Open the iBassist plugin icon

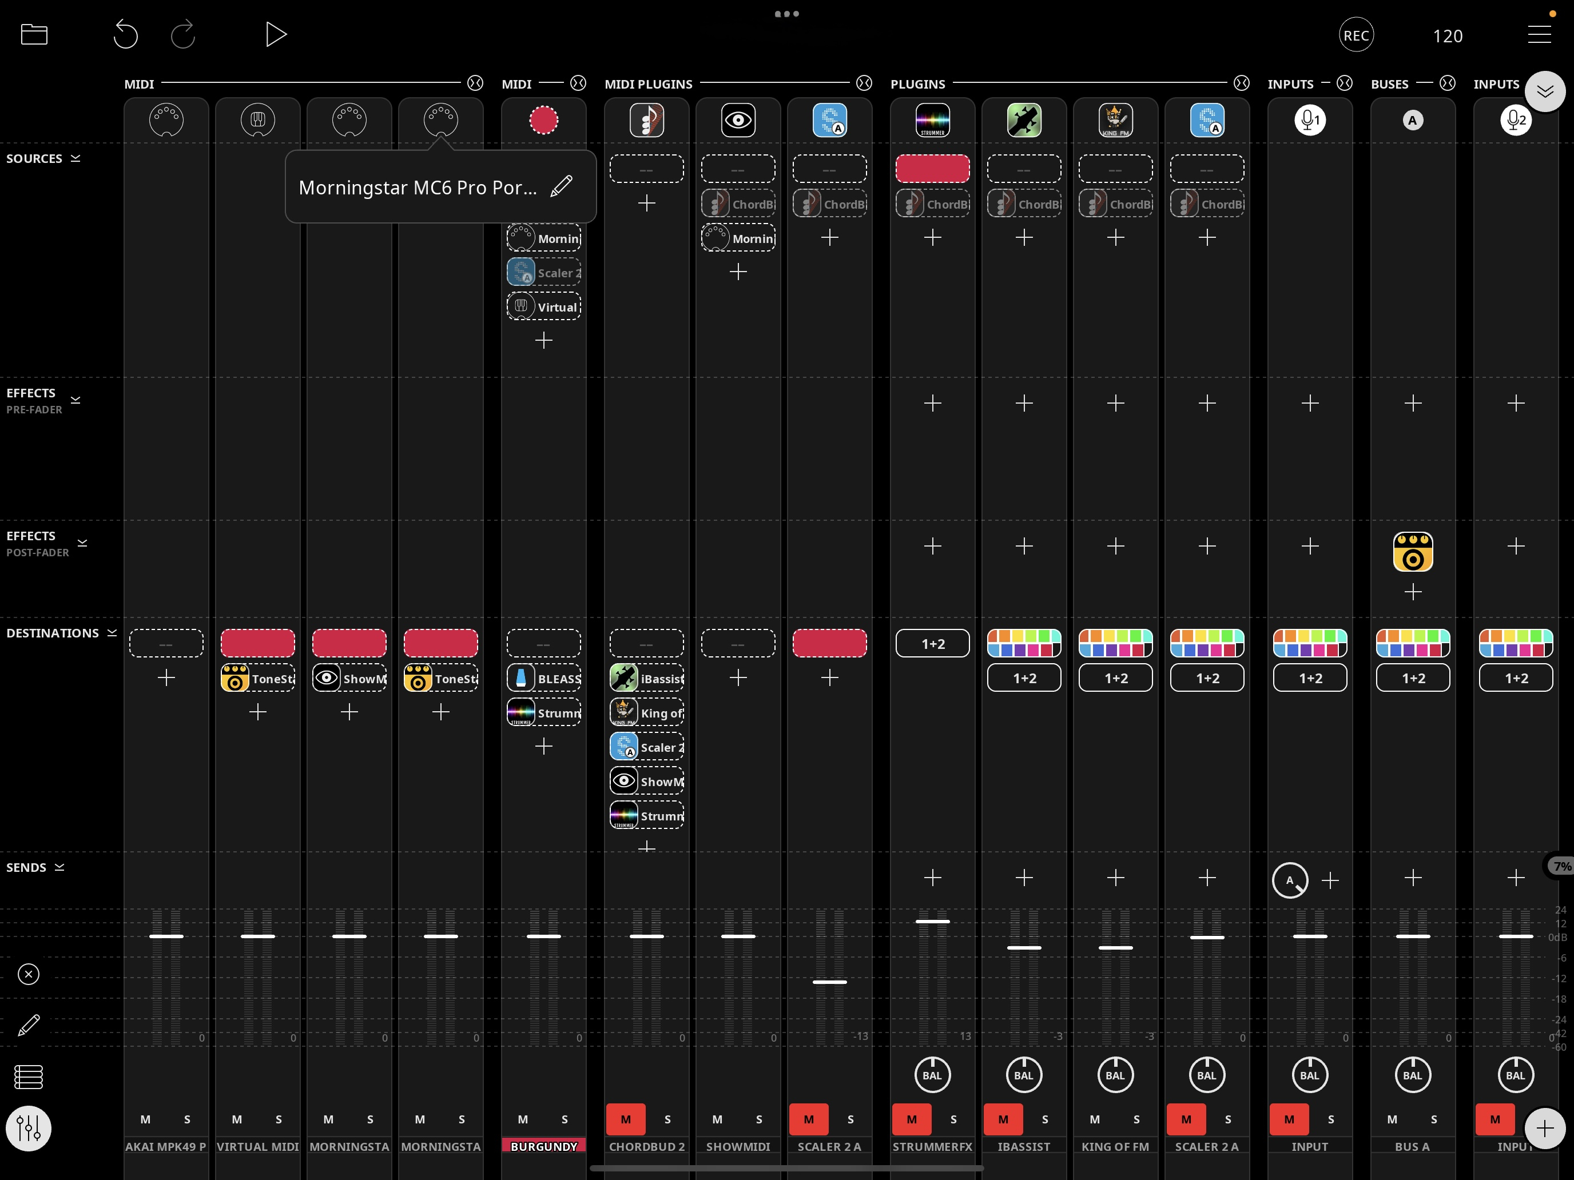[1024, 119]
